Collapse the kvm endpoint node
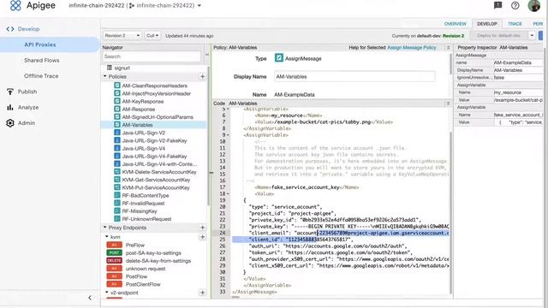This screenshot has height=308, width=548. (107, 237)
